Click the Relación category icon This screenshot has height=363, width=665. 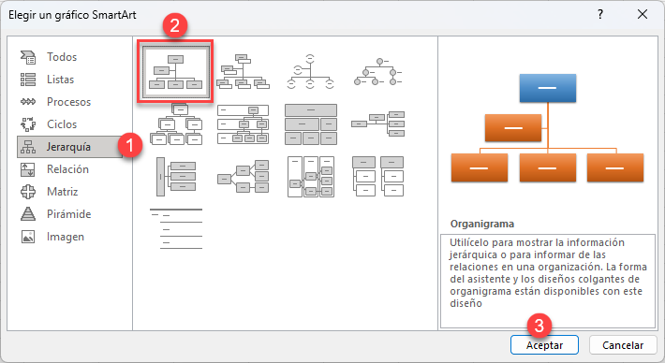coord(28,169)
